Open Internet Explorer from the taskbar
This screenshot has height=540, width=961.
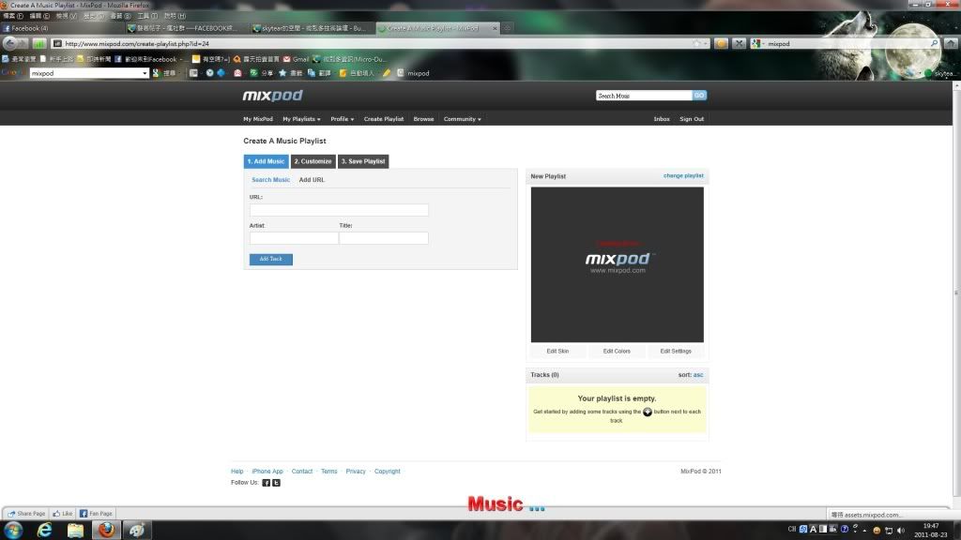(44, 531)
